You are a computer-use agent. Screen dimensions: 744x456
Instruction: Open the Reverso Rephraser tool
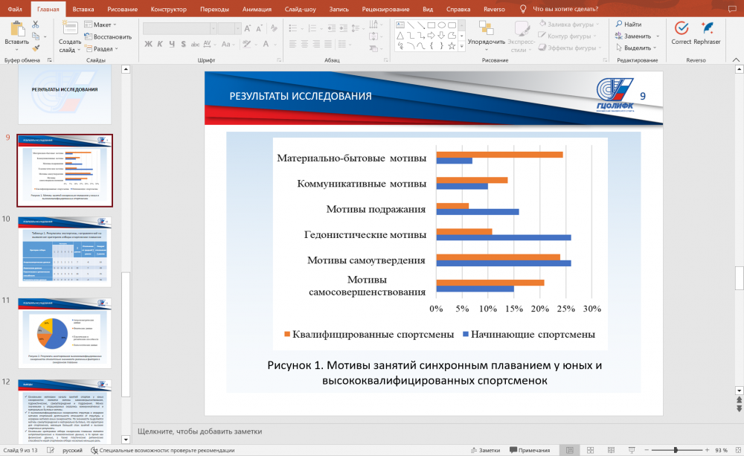tap(707, 28)
